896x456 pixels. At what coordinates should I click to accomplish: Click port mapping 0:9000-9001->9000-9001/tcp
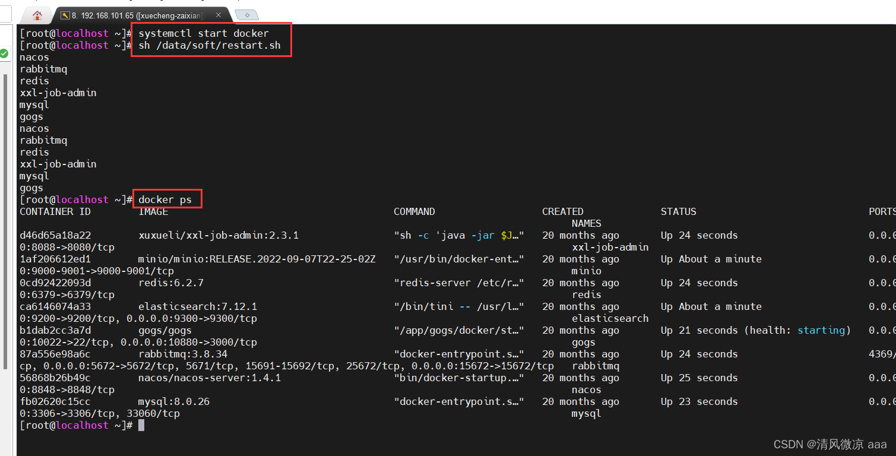coord(97,271)
